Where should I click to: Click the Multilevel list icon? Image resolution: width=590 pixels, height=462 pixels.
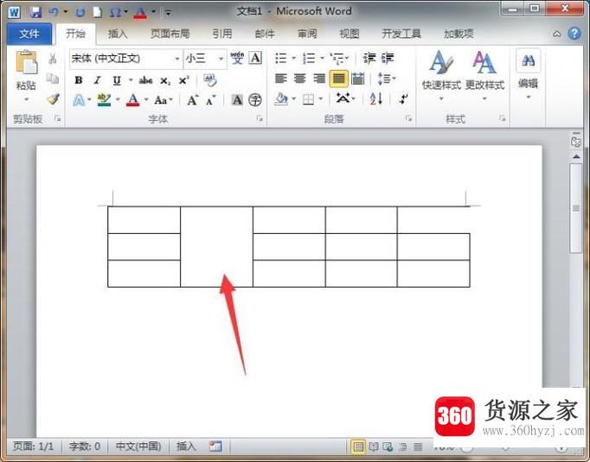[337, 58]
